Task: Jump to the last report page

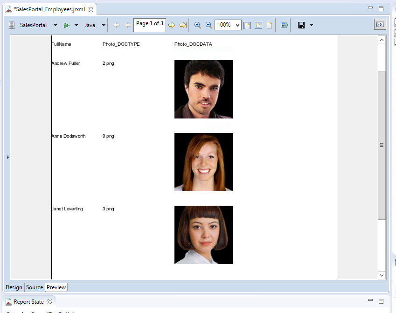Action: pyautogui.click(x=183, y=25)
